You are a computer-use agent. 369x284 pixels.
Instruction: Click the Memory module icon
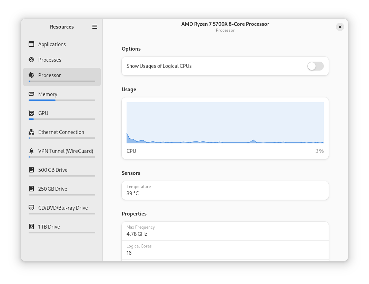pyautogui.click(x=31, y=94)
